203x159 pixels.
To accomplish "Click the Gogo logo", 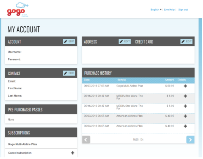I will coord(18,10).
